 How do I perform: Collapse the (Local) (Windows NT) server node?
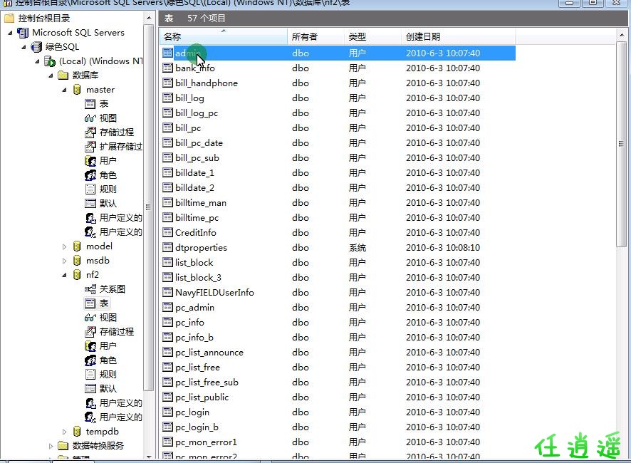37,61
